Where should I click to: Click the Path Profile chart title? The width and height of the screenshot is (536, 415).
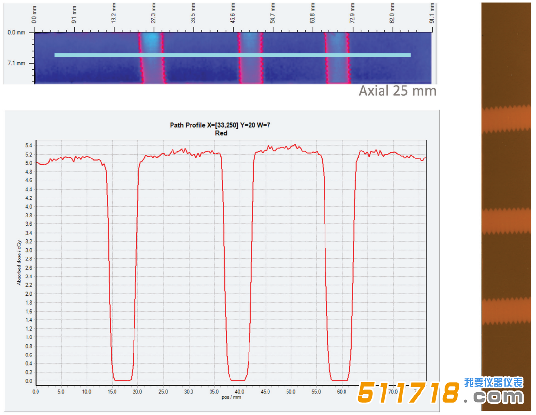point(220,125)
